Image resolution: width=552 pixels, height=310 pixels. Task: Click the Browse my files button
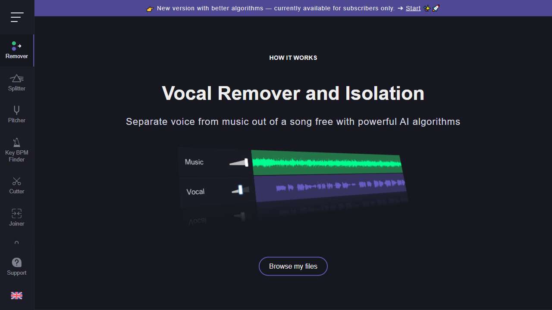point(293,266)
